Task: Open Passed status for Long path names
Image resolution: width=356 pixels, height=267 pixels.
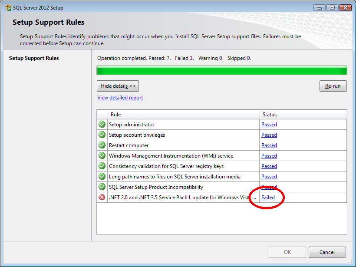Action: pos(269,177)
